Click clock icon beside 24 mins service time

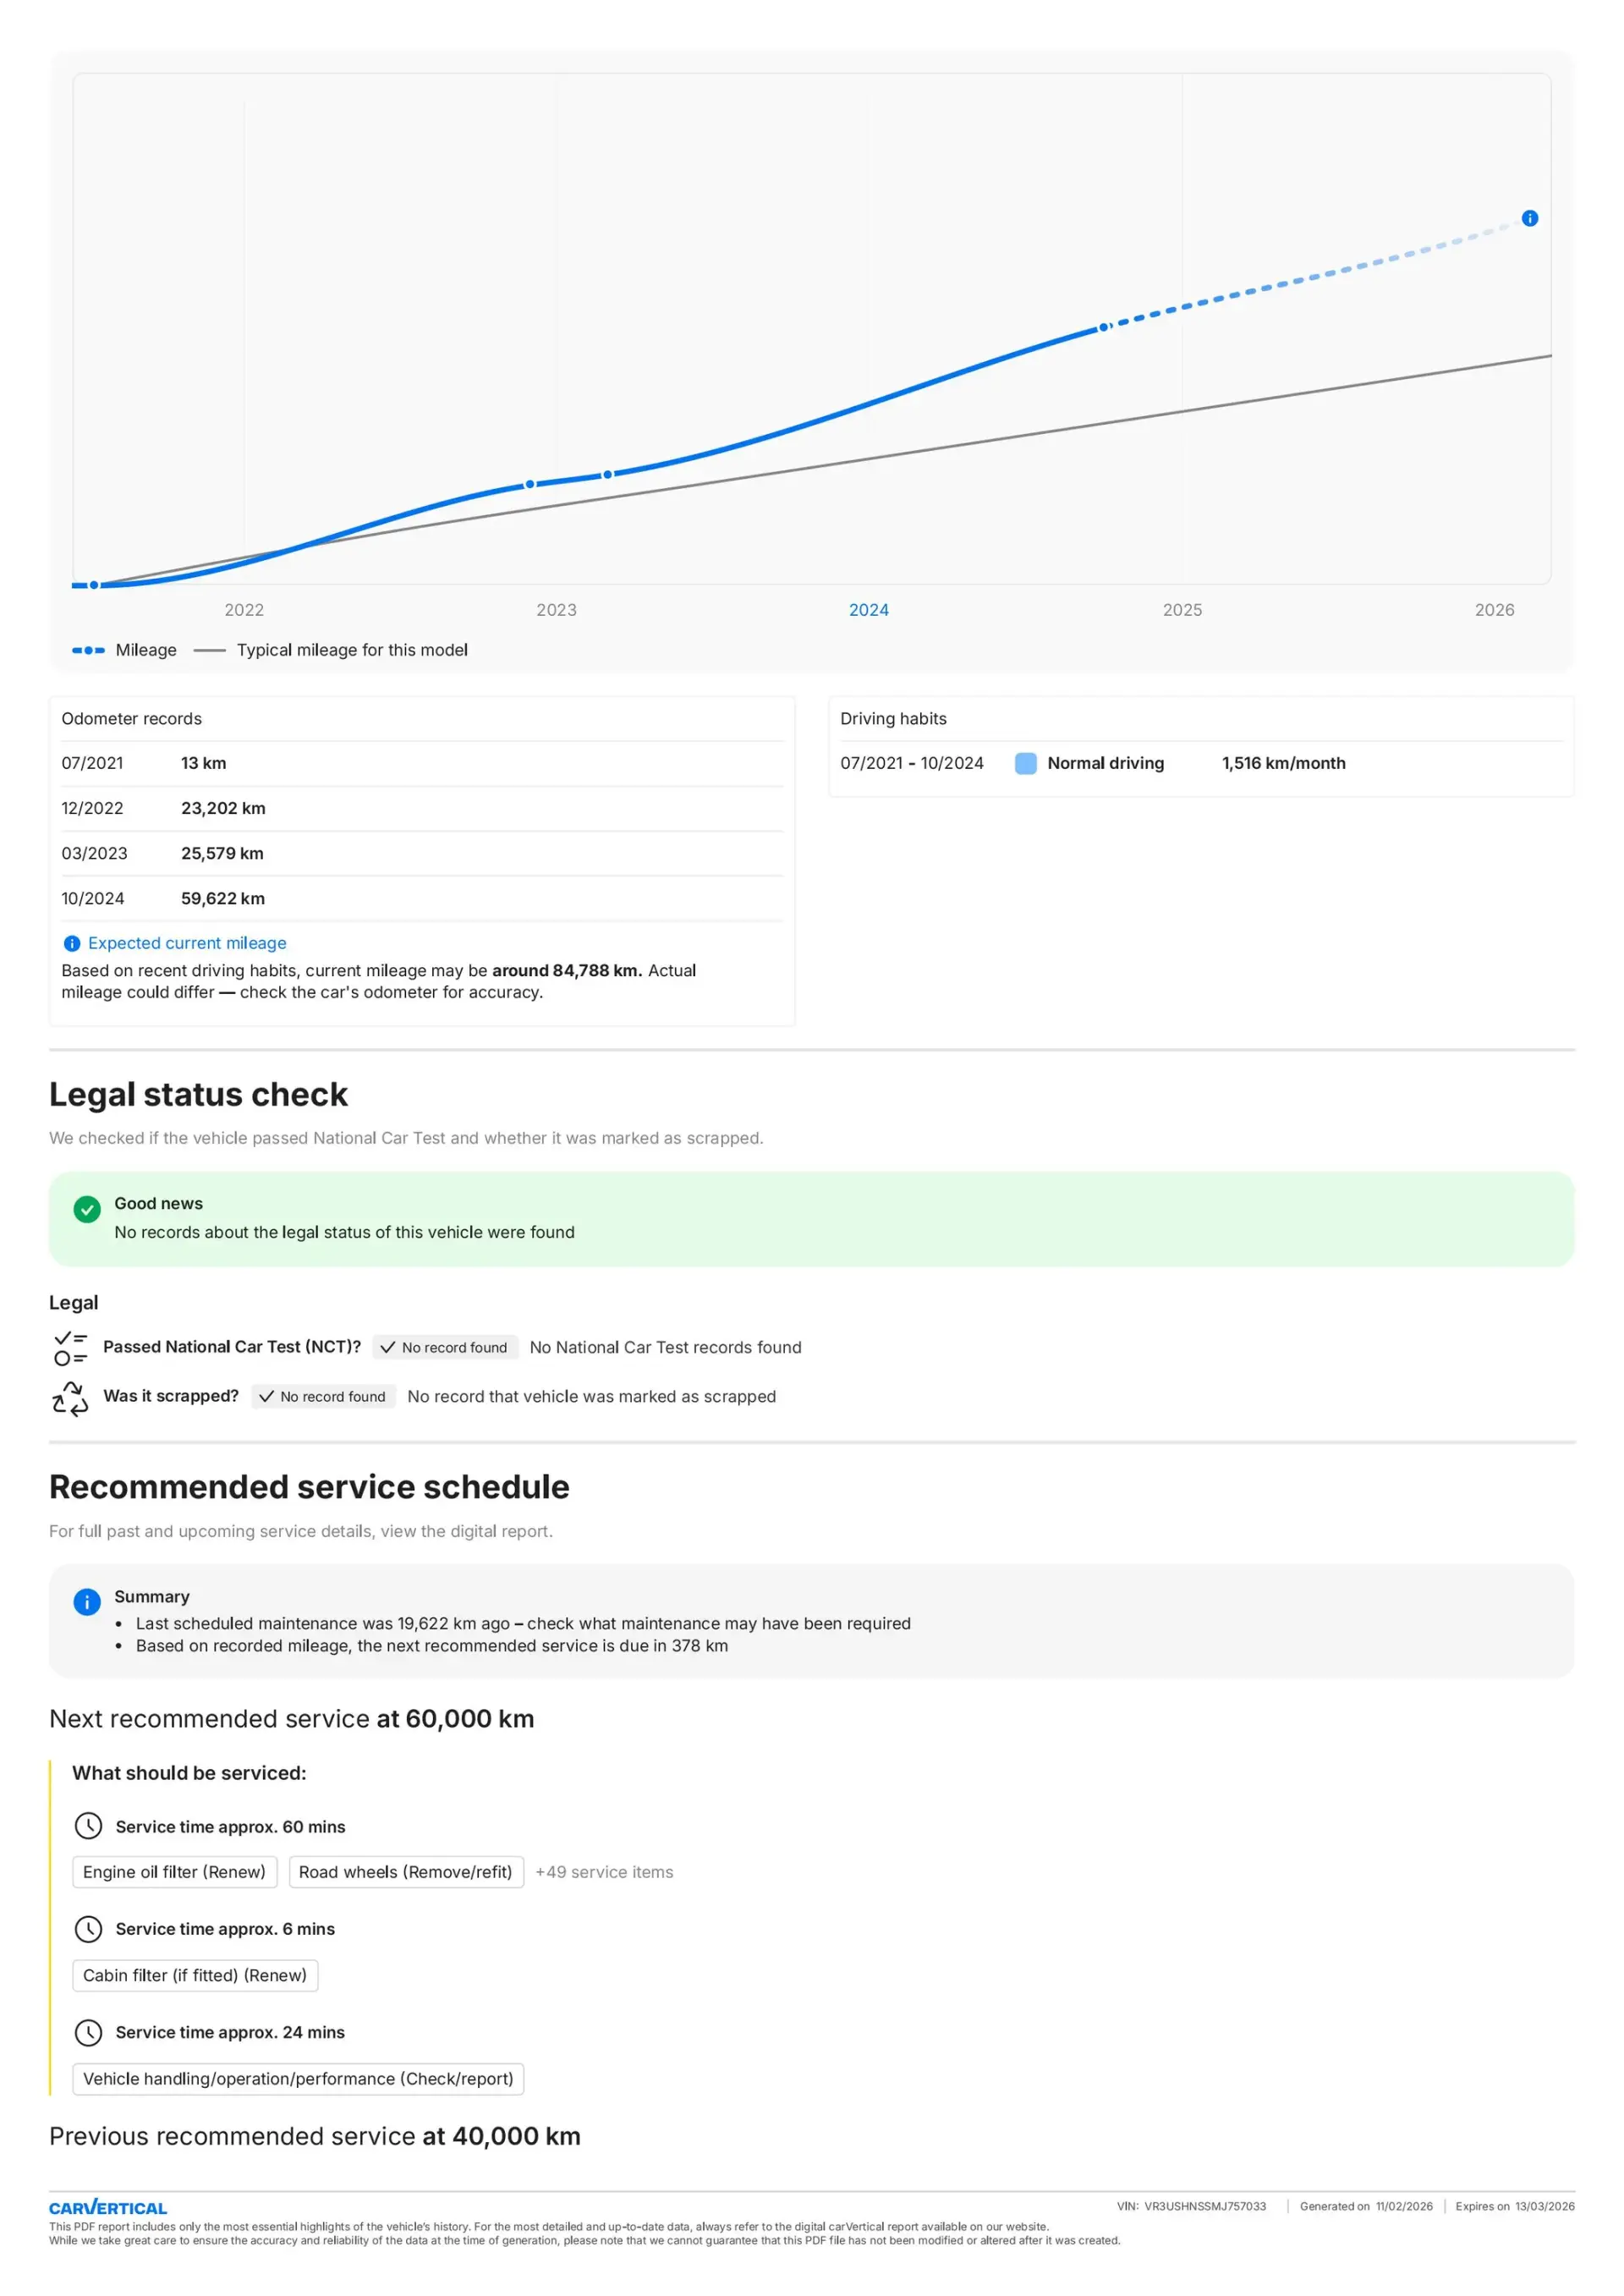click(89, 2032)
